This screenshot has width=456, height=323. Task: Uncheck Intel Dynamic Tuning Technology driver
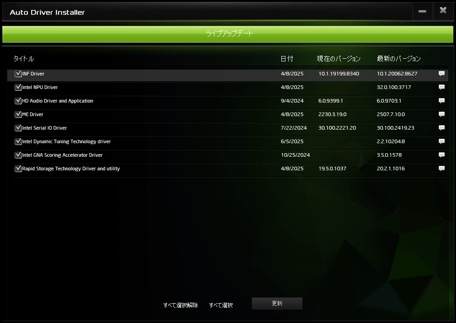(18, 141)
